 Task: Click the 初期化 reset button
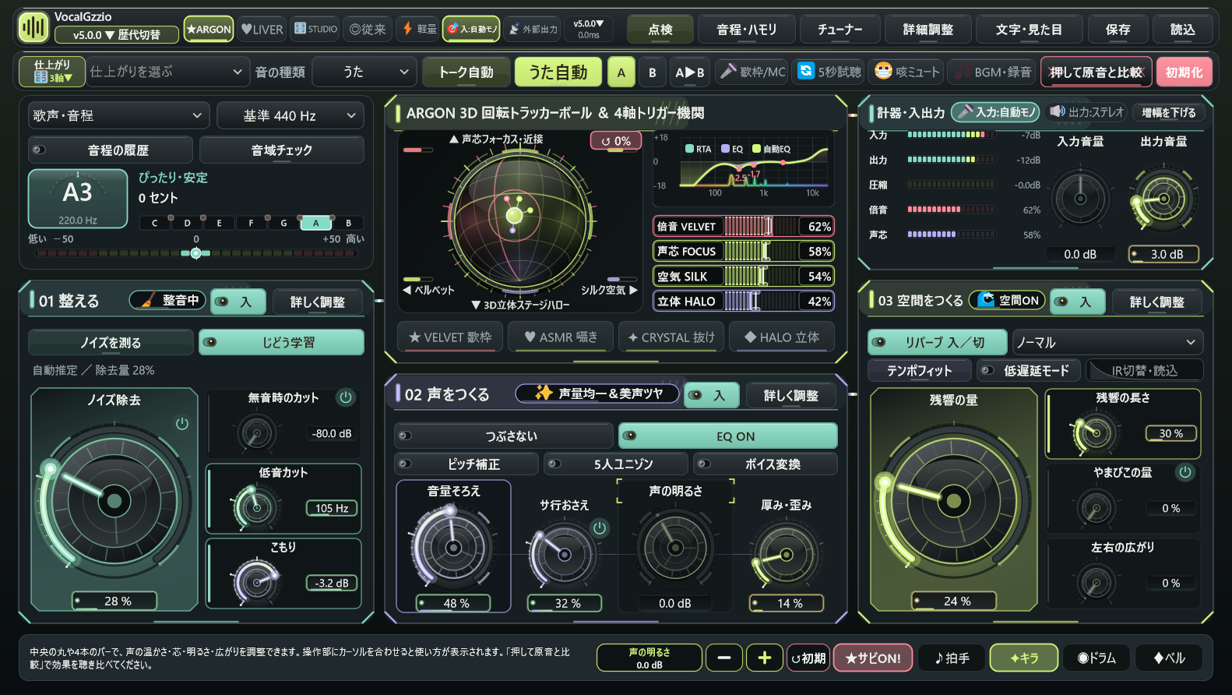pyautogui.click(x=1184, y=72)
